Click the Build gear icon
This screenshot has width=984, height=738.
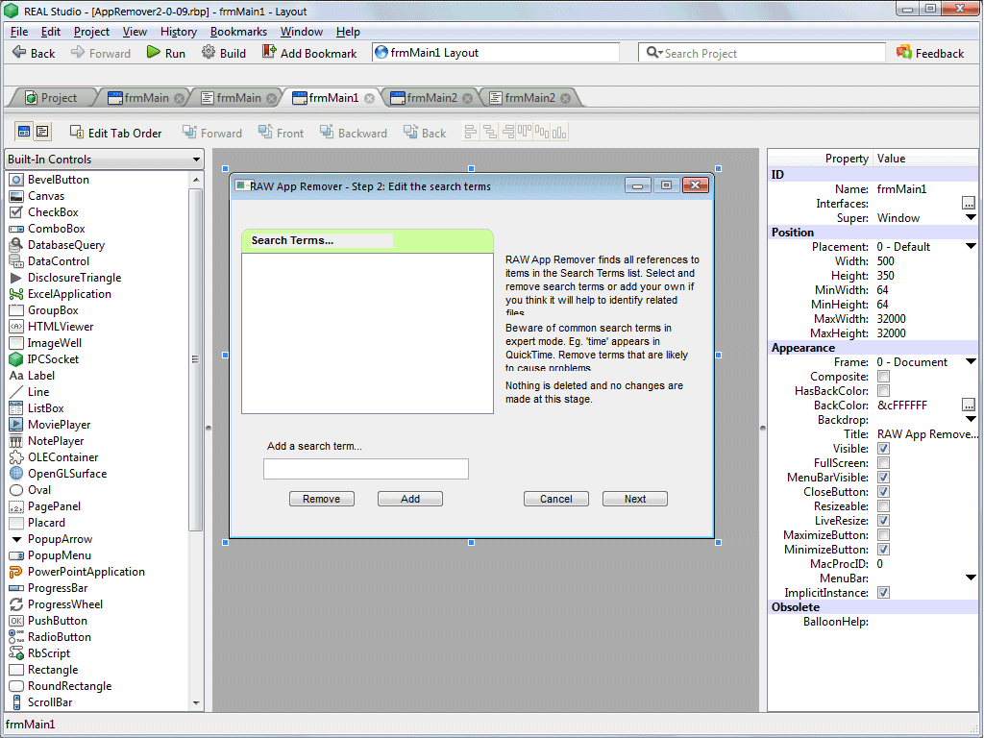[209, 53]
